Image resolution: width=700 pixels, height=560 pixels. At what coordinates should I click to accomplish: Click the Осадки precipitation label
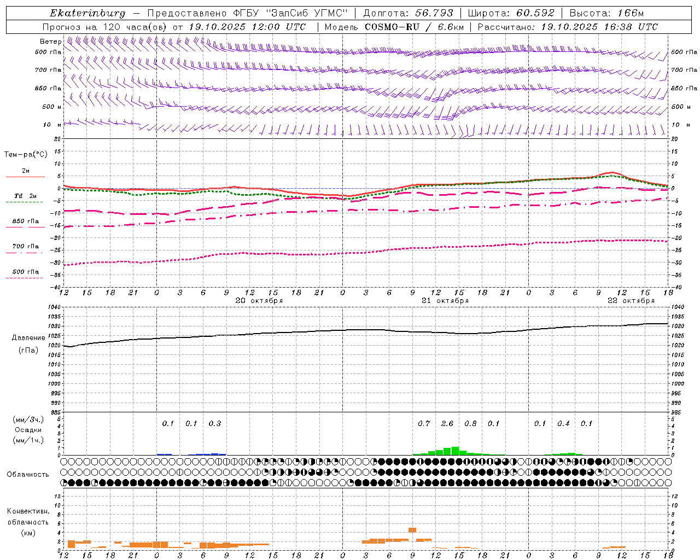28,430
